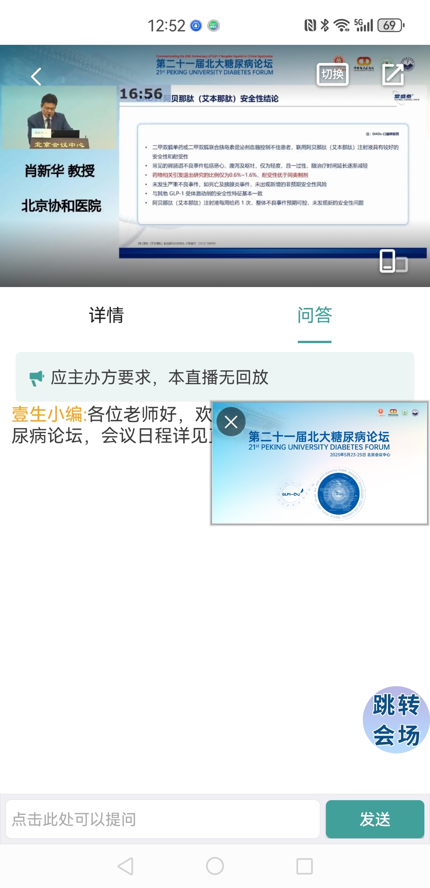Switch to the 详情 tab

(106, 315)
